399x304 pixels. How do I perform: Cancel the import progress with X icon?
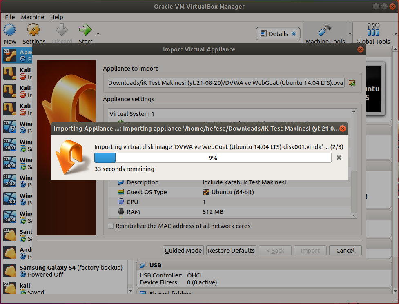[339, 158]
